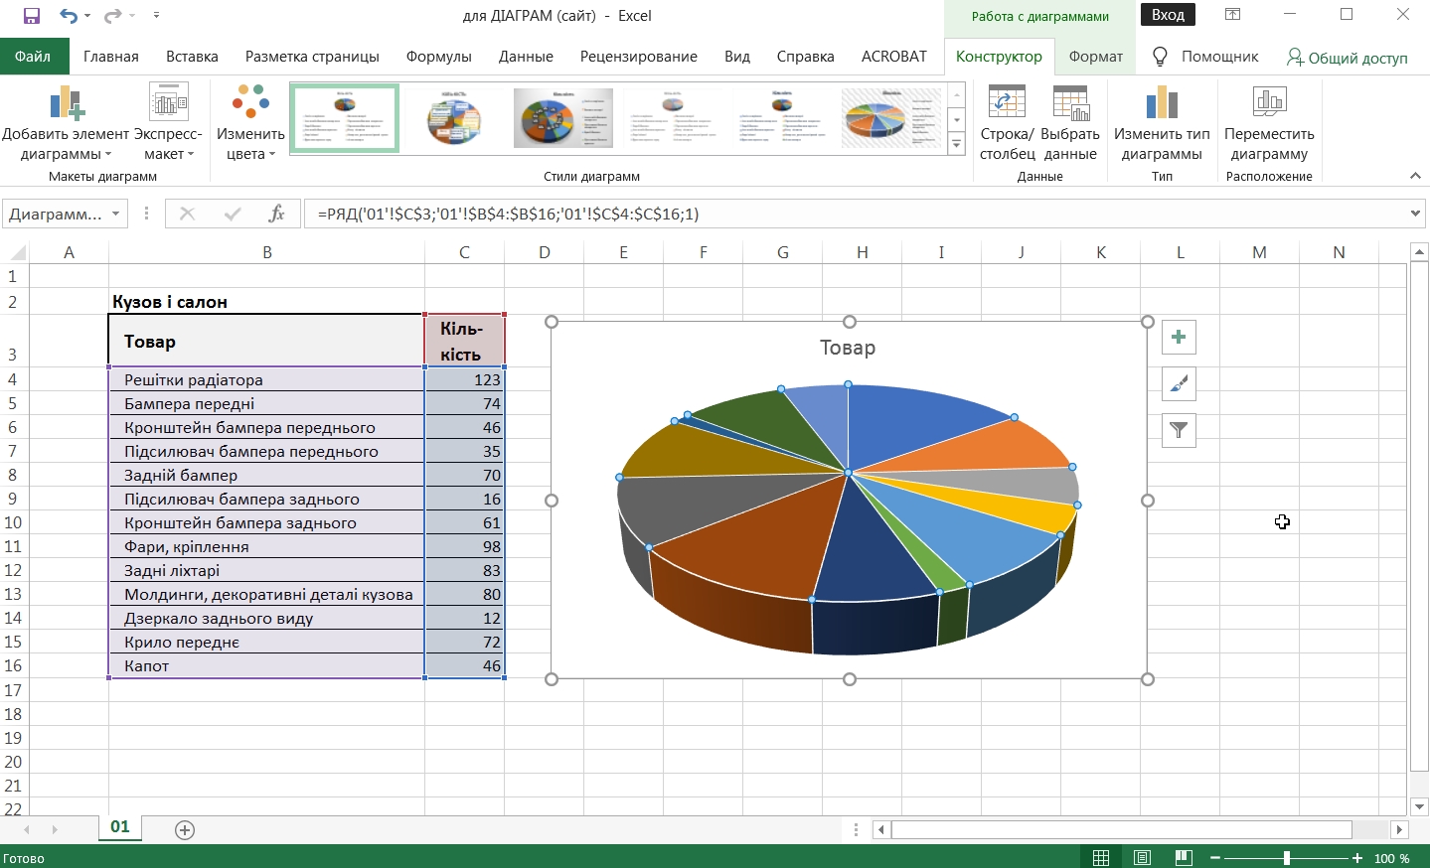Screen dimensions: 1430x868
Task: Open the chart filters funnel button
Action: (x=1179, y=430)
